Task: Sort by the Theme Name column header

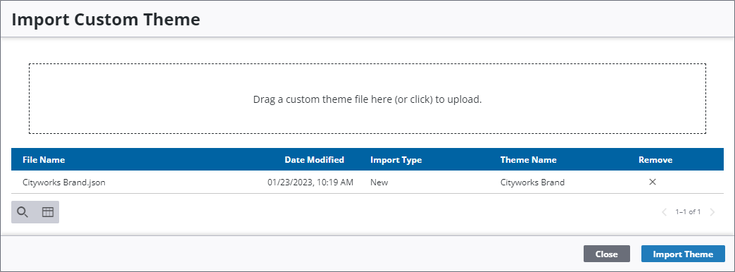Action: click(528, 160)
